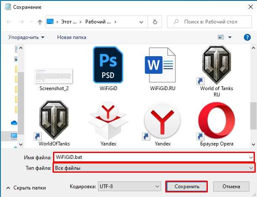257x197 pixels.
Task: Click the blue help question mark icon
Action: (x=247, y=37)
